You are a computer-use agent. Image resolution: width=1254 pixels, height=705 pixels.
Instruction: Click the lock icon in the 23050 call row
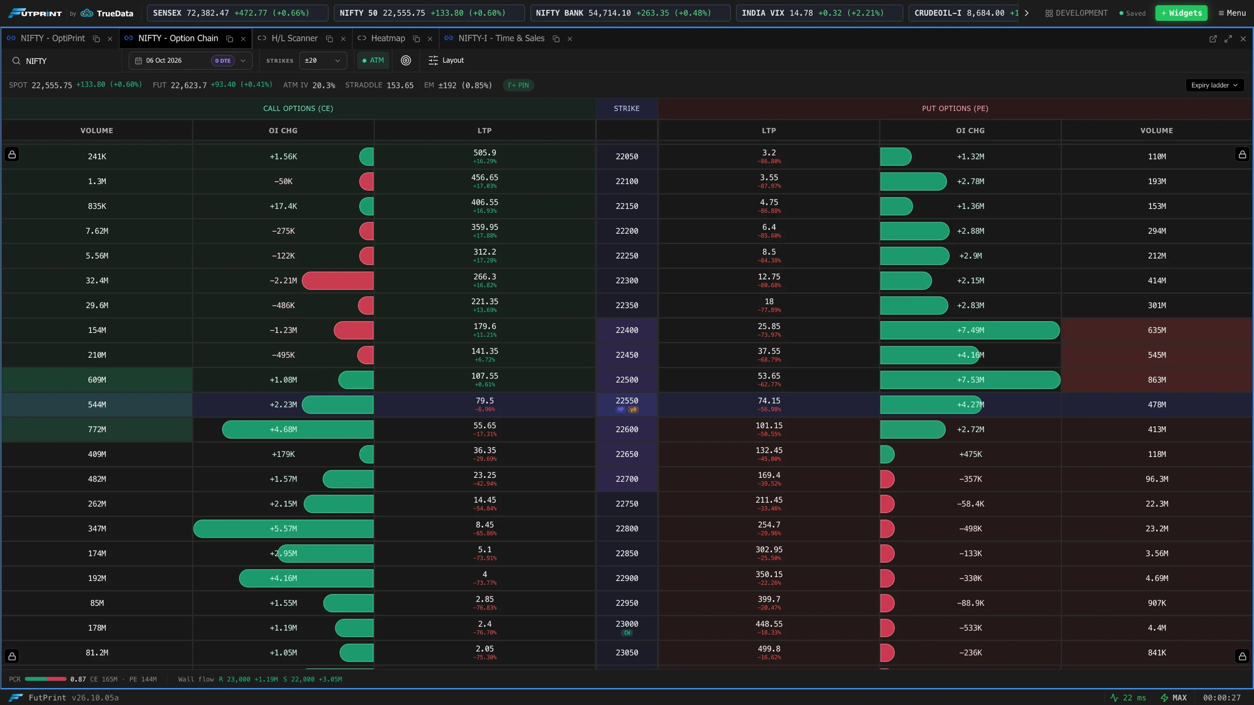pos(12,656)
